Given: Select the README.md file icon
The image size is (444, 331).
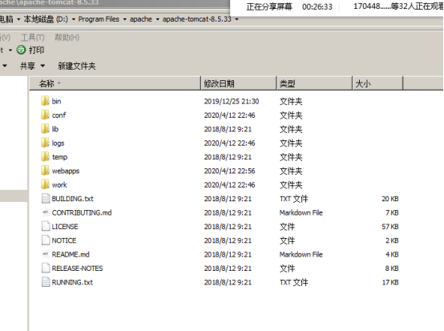Looking at the screenshot, I should (x=46, y=254).
